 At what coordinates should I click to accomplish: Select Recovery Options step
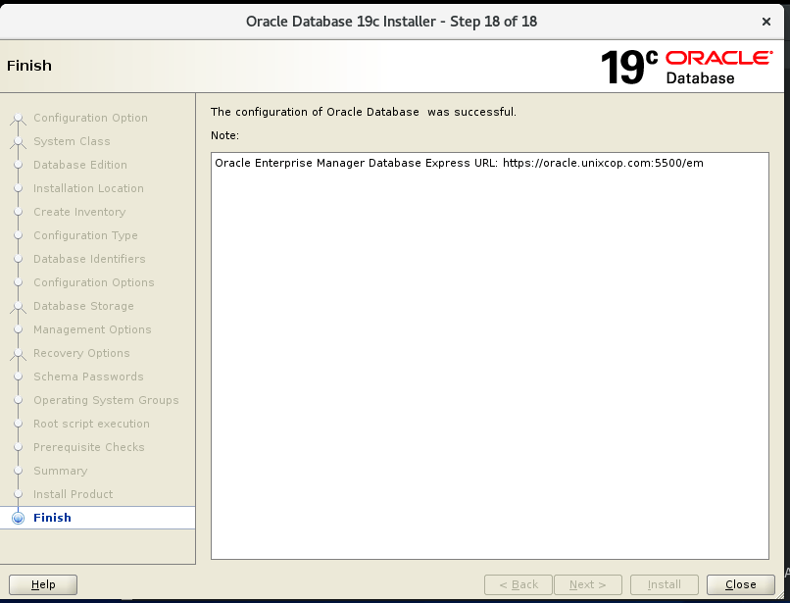pyautogui.click(x=81, y=353)
